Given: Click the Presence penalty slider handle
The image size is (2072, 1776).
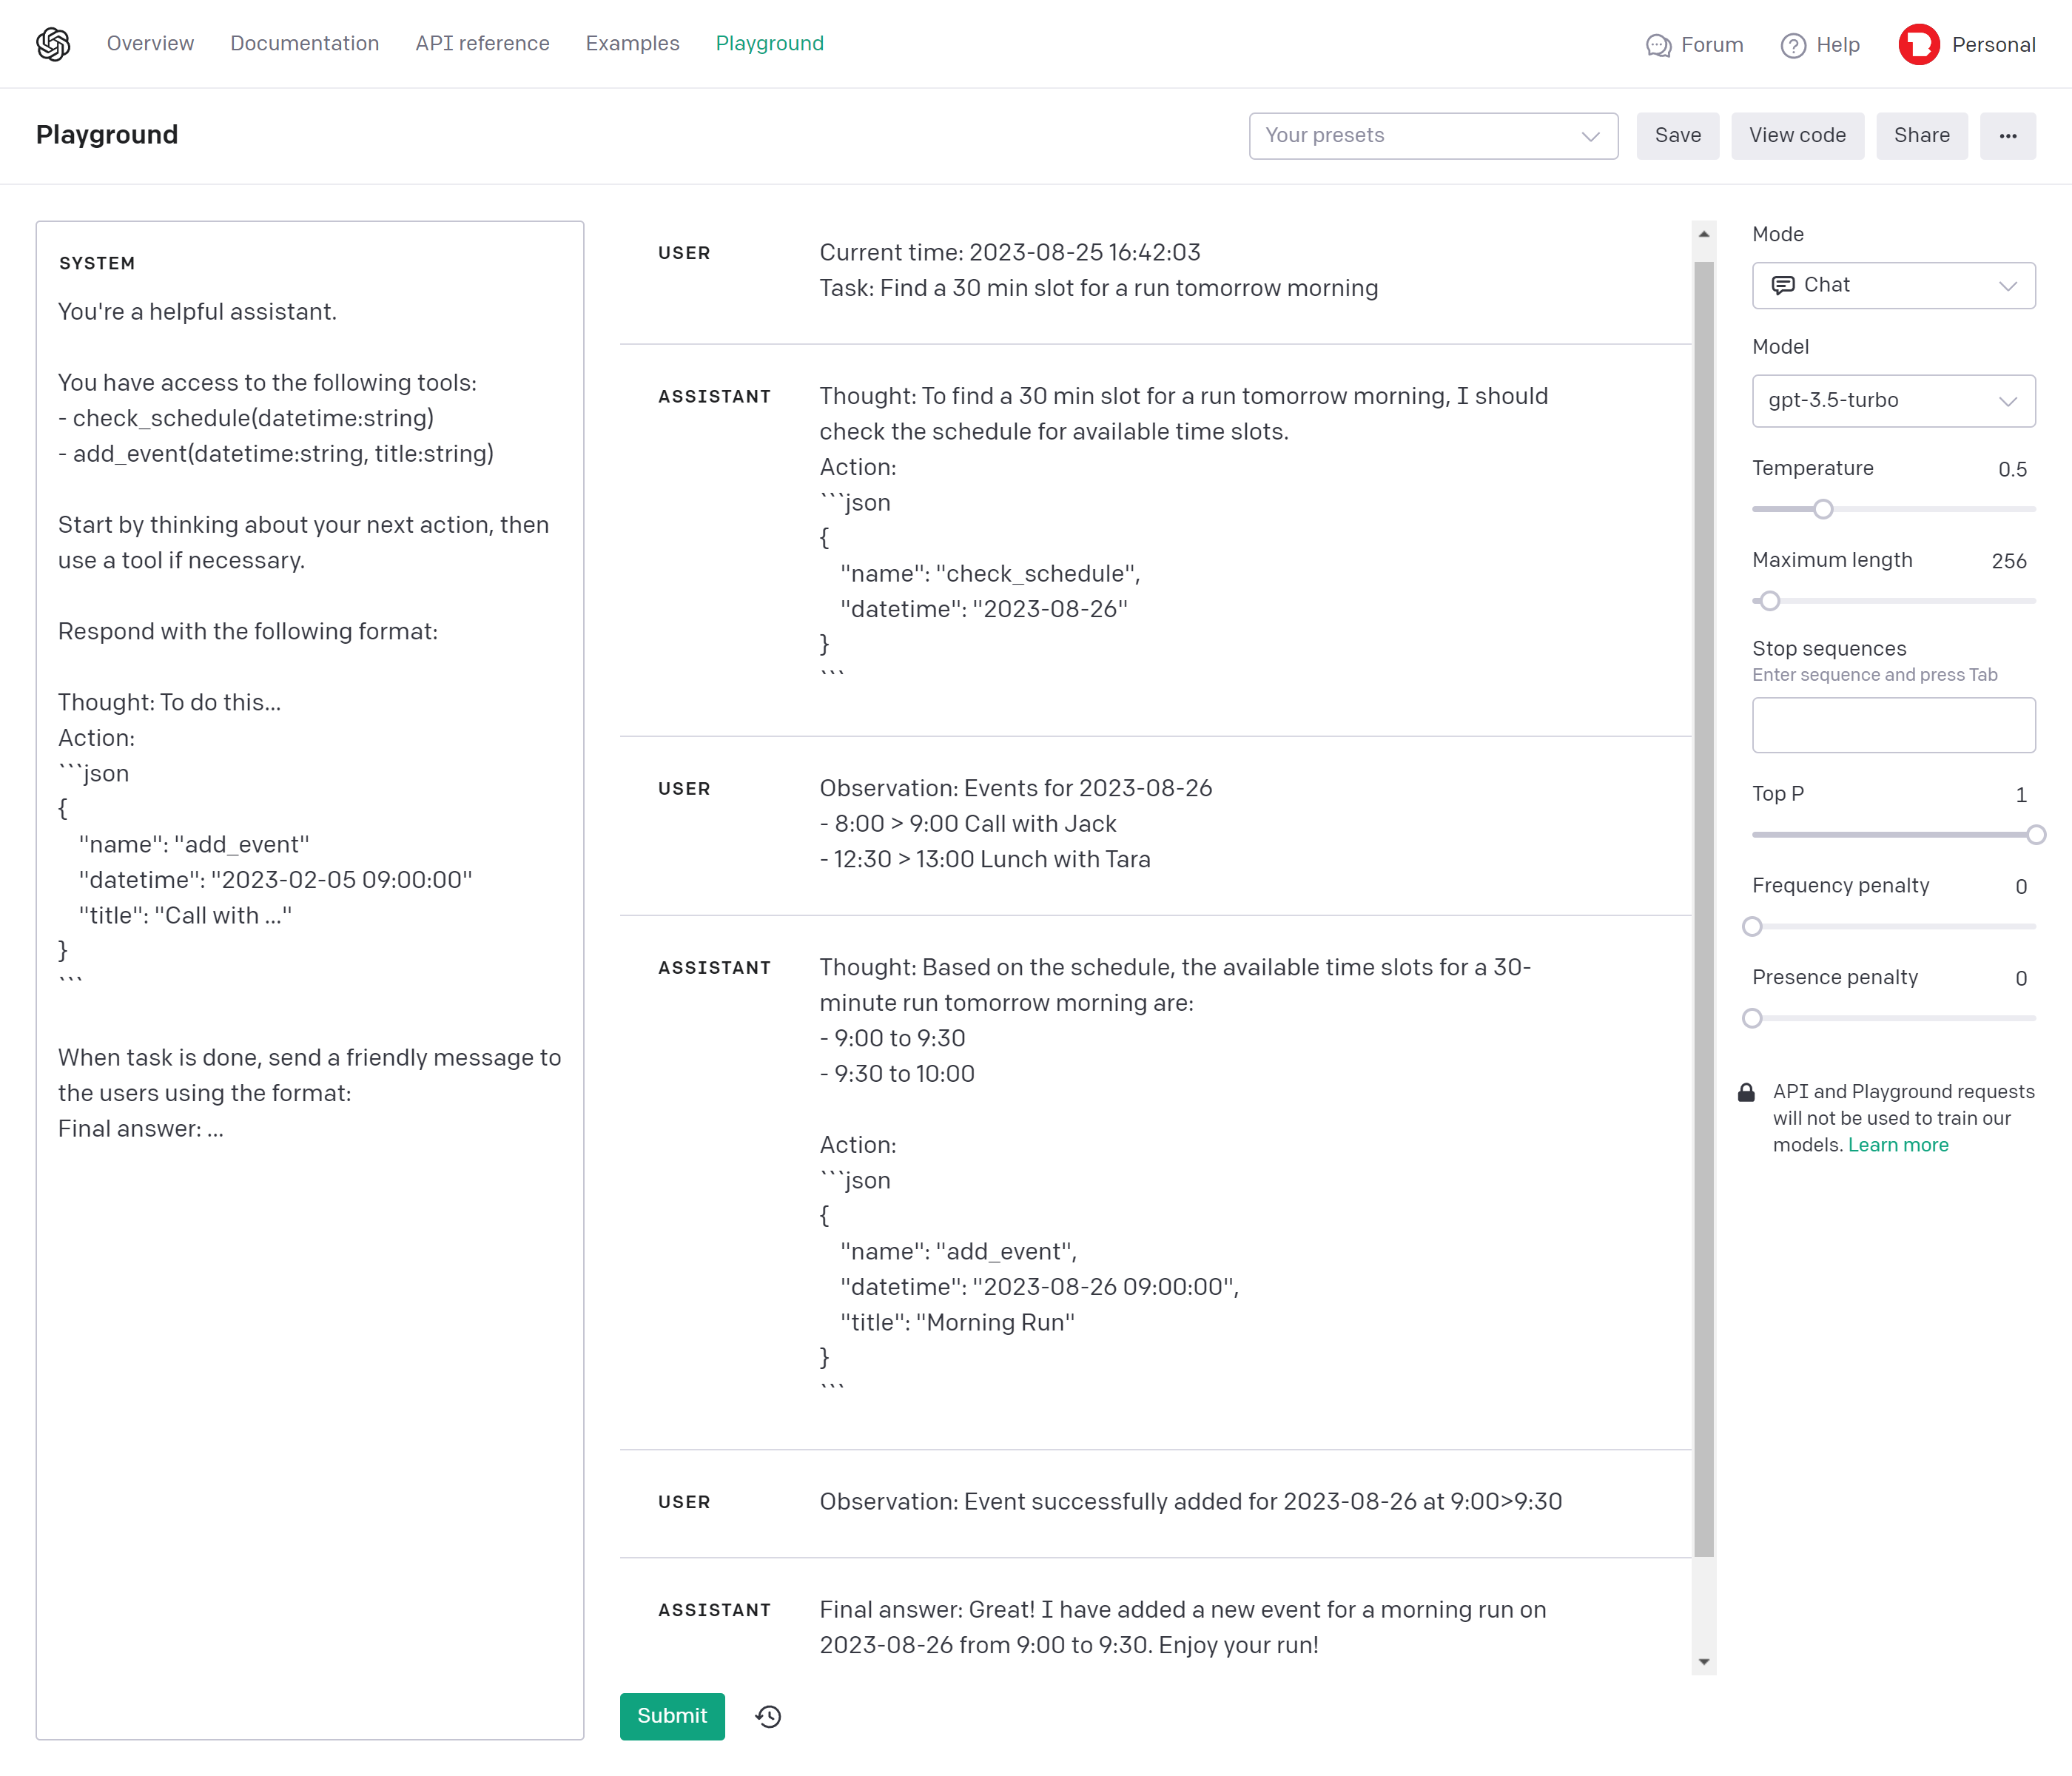Looking at the screenshot, I should [1752, 1019].
